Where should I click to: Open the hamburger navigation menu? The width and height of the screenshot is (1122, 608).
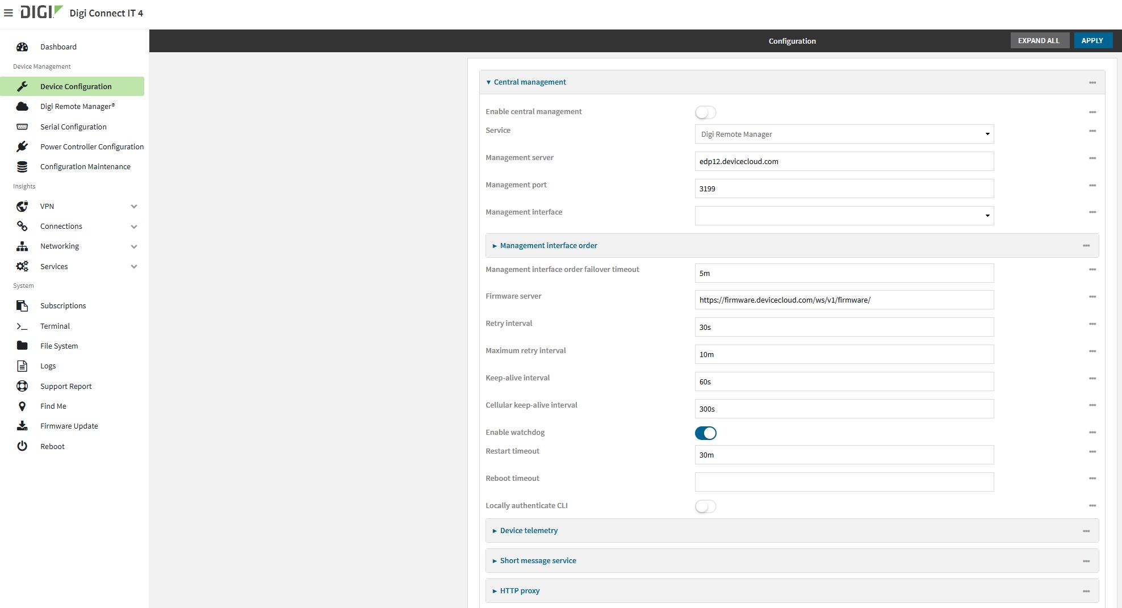point(9,12)
